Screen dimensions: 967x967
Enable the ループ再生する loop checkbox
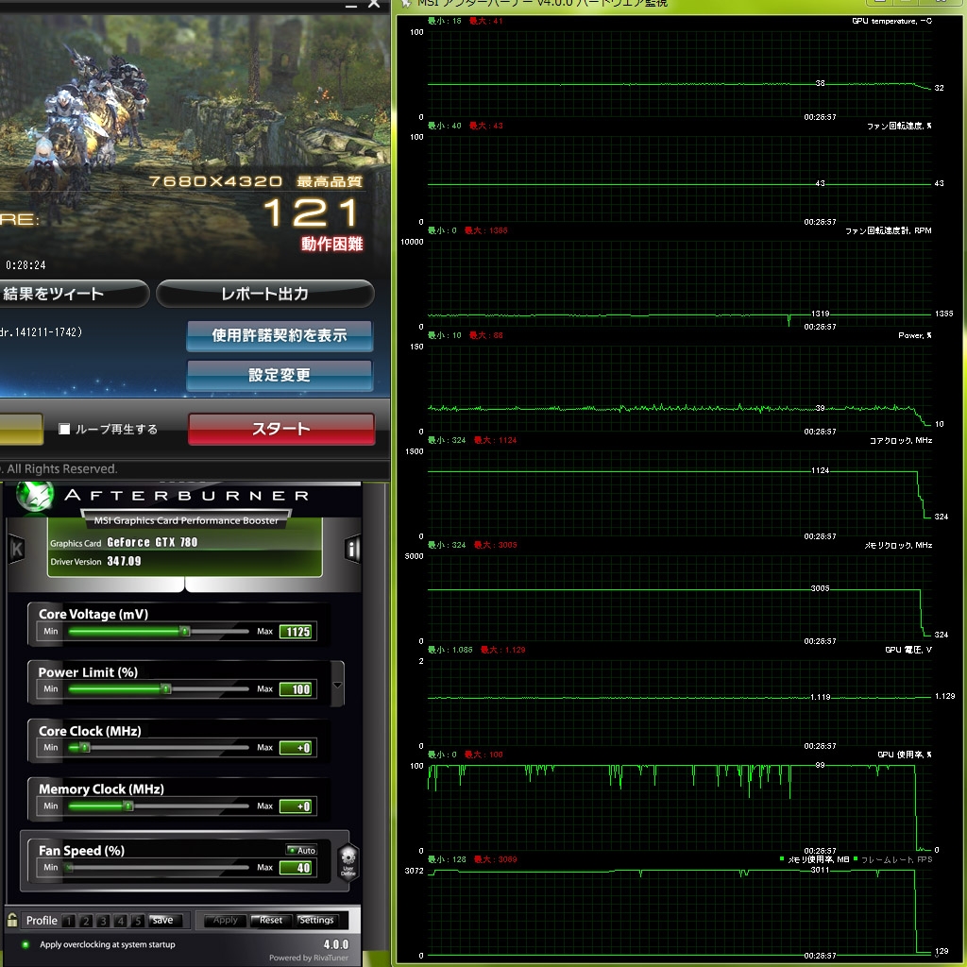pyautogui.click(x=64, y=429)
